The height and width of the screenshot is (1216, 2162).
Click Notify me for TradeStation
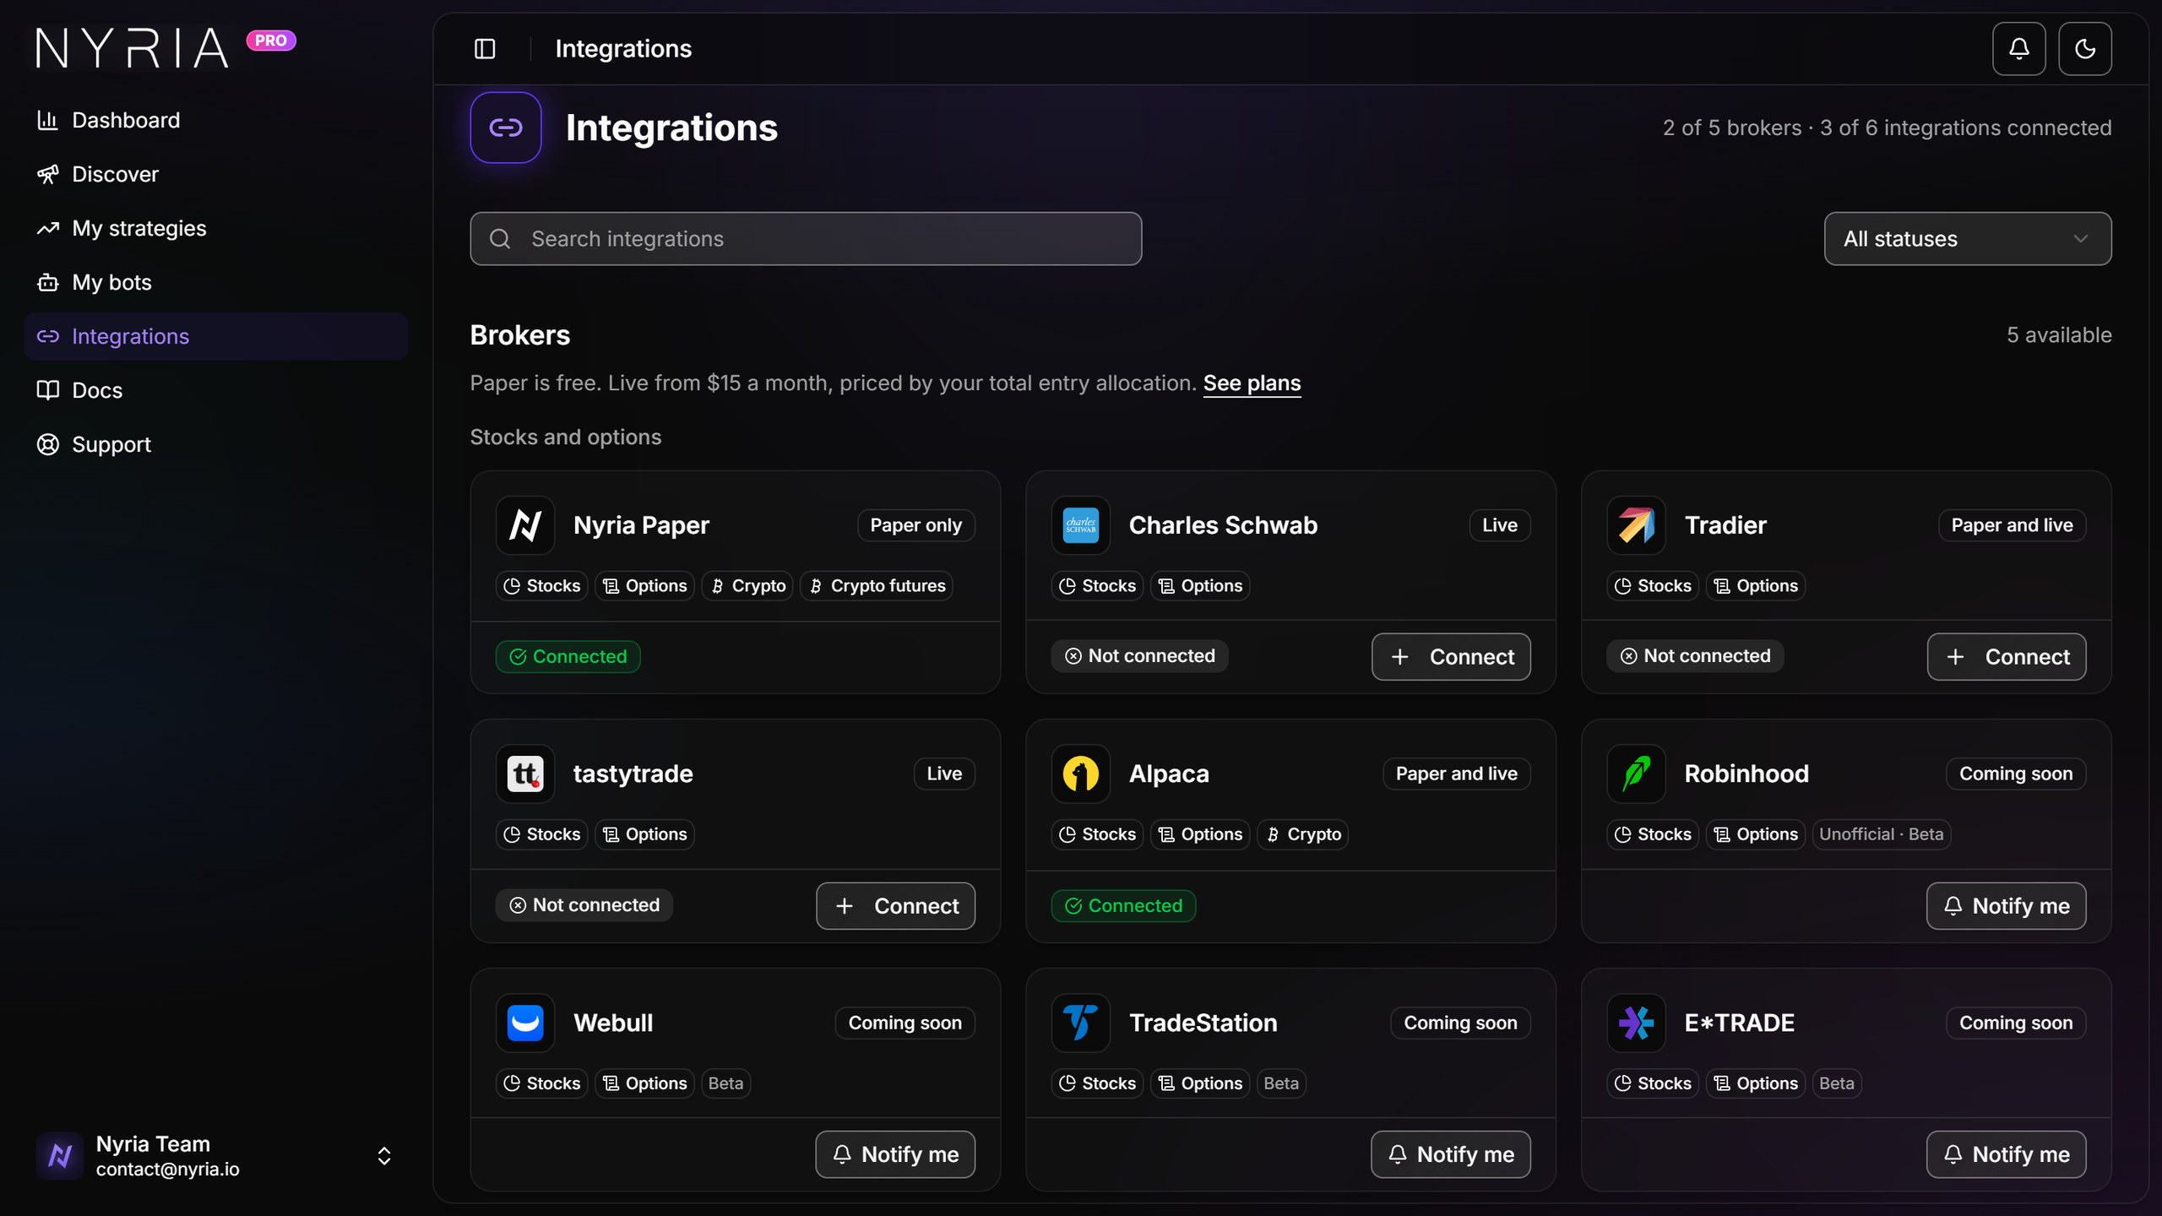1451,1154
